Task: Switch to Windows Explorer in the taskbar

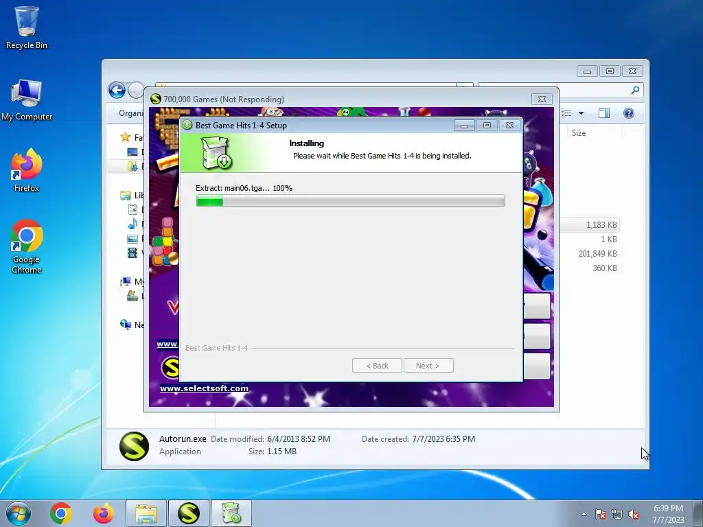Action: pyautogui.click(x=146, y=513)
